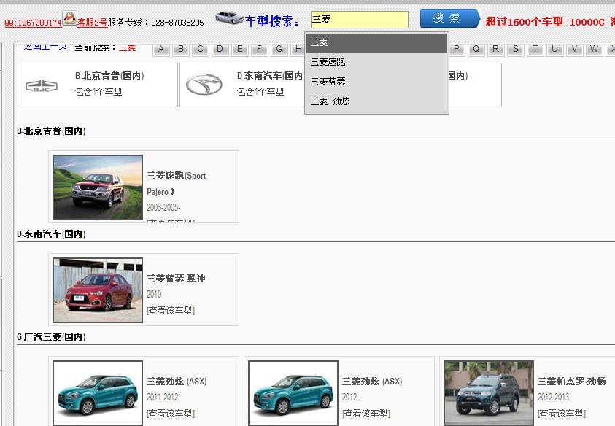Filter by letter T button
Image resolution: width=615 pixels, height=426 pixels.
click(x=535, y=50)
